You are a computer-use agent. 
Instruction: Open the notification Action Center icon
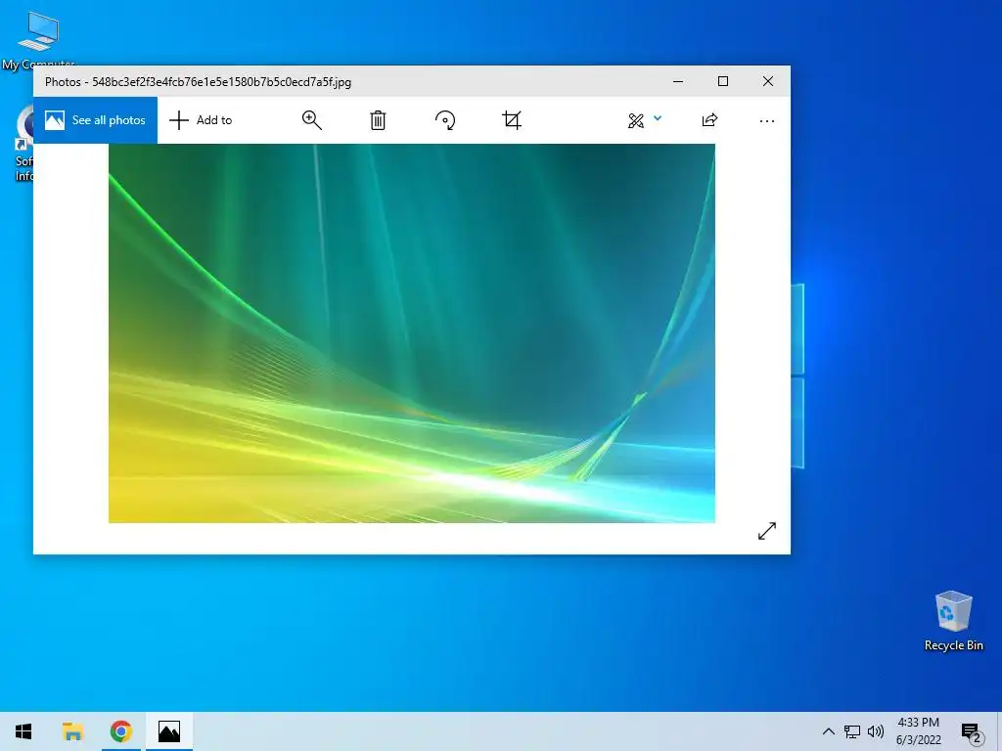coord(972,732)
